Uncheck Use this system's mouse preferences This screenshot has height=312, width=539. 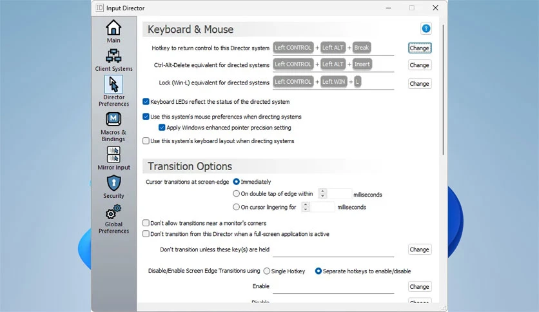146,117
